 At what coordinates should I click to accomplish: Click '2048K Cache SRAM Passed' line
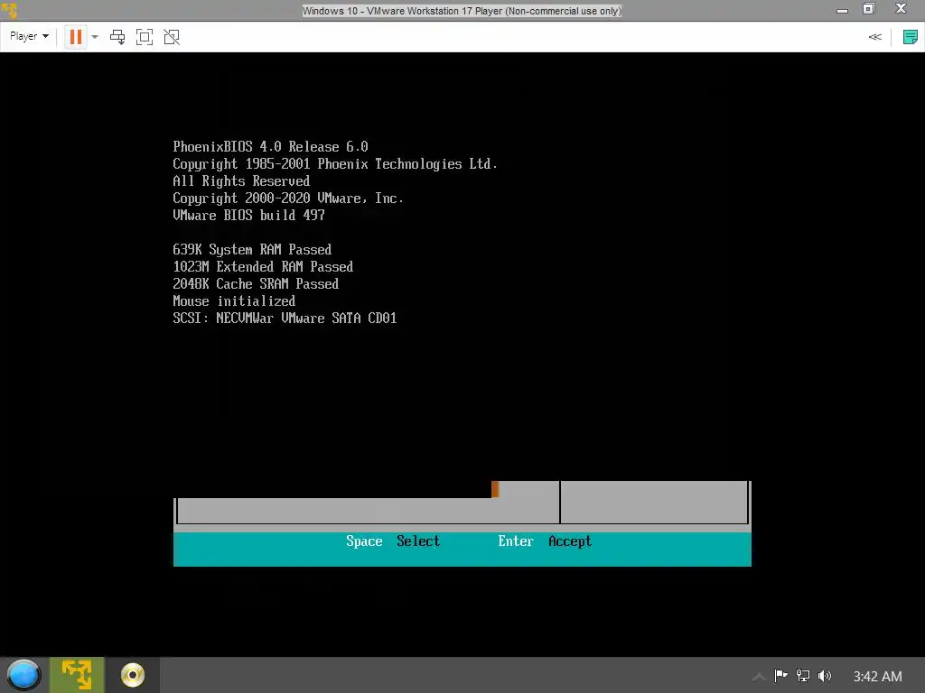256,283
